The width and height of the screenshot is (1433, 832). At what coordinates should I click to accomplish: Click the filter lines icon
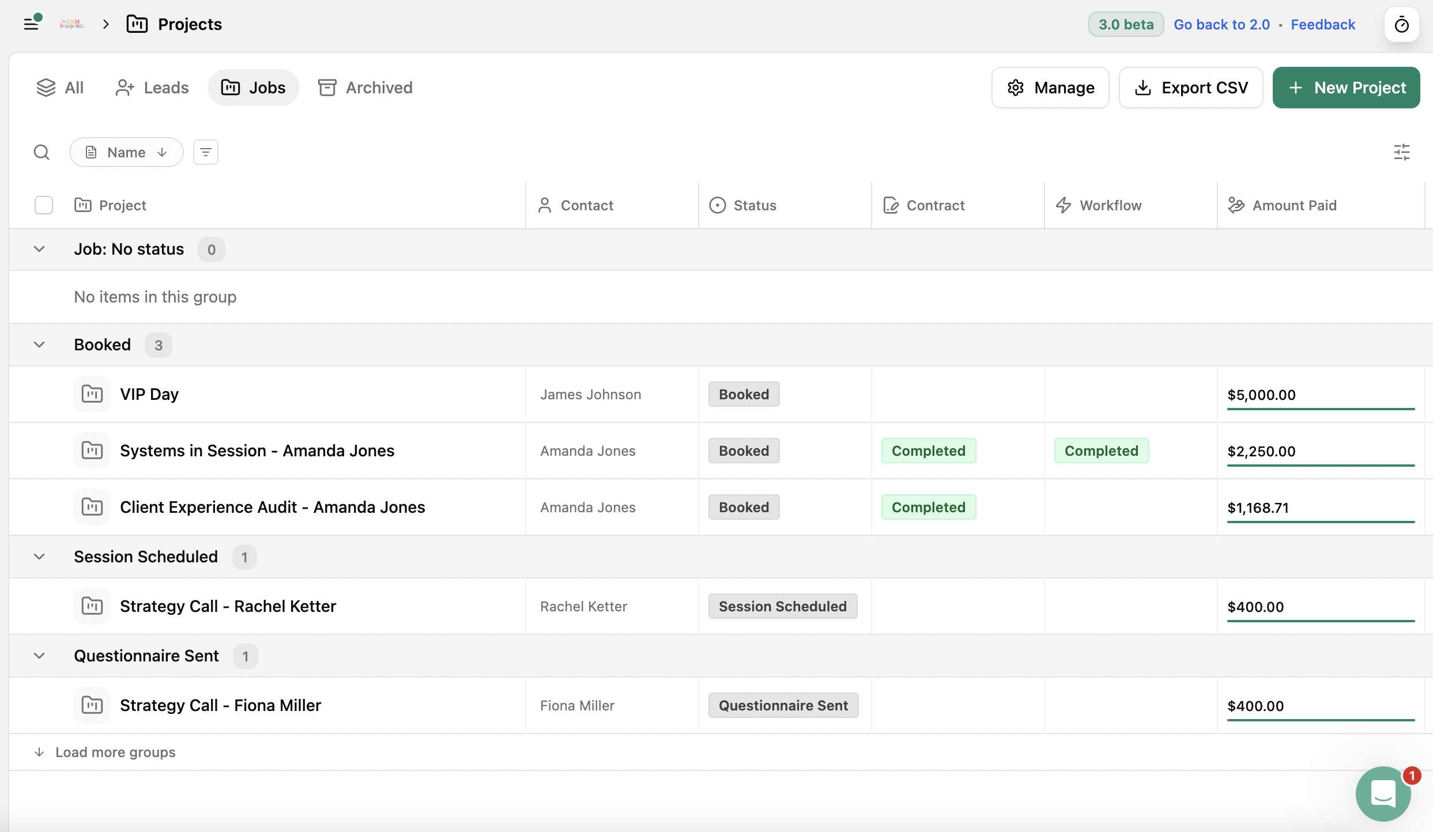coord(206,152)
